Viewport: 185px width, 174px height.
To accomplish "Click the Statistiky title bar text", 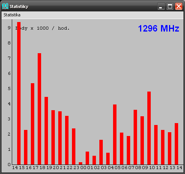I will pyautogui.click(x=19, y=6).
